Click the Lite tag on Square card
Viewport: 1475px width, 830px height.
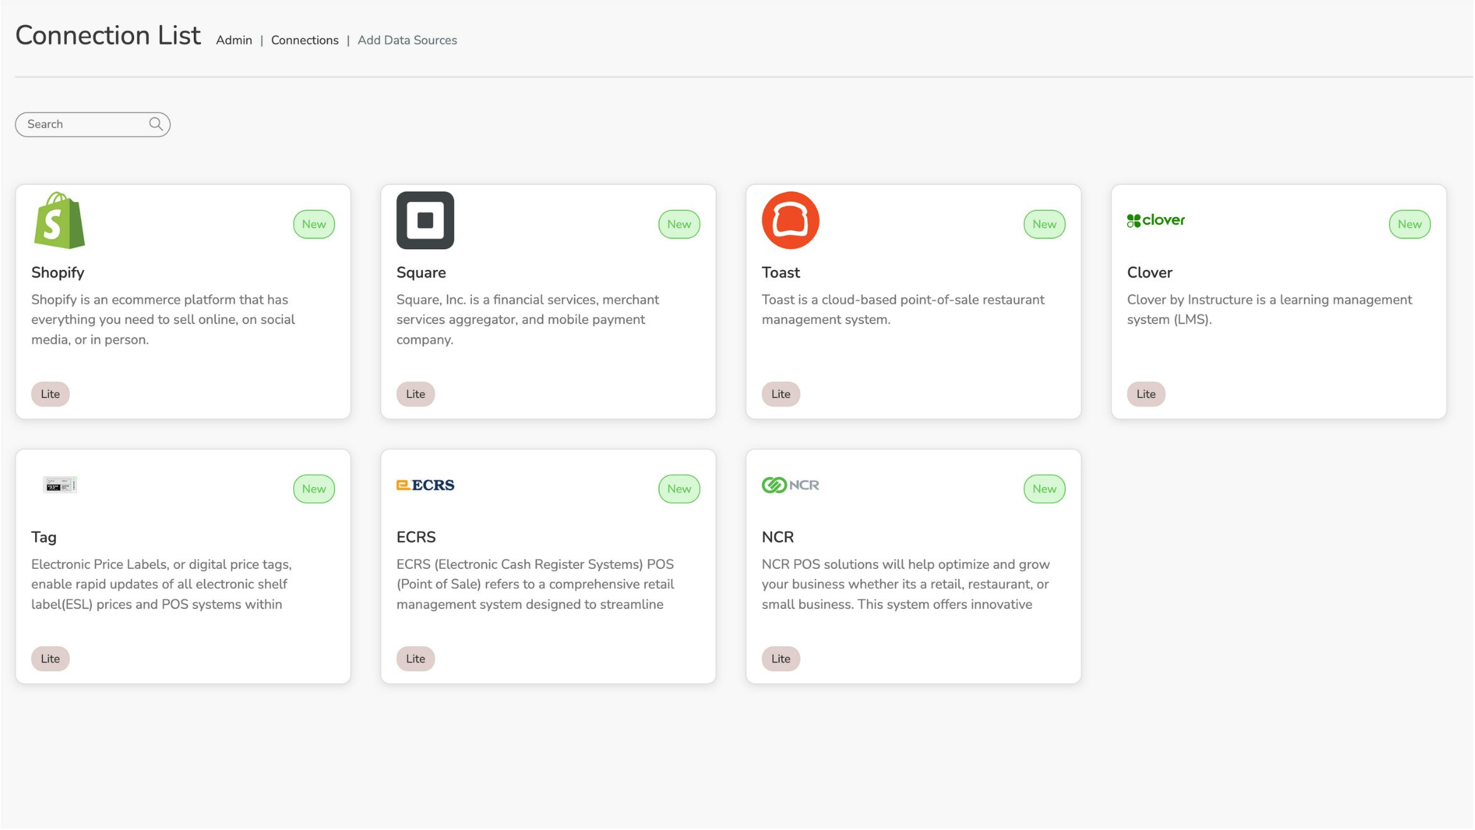click(415, 394)
